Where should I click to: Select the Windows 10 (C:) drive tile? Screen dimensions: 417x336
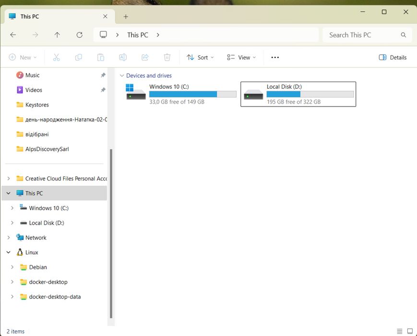(x=181, y=94)
